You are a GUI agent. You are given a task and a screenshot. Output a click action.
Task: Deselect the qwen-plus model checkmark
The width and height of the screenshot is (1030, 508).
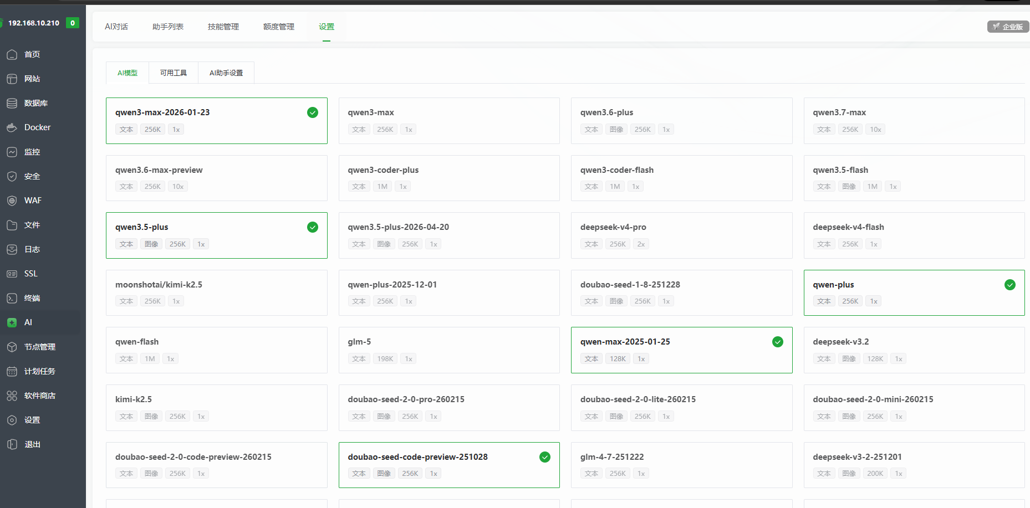coord(1010,285)
